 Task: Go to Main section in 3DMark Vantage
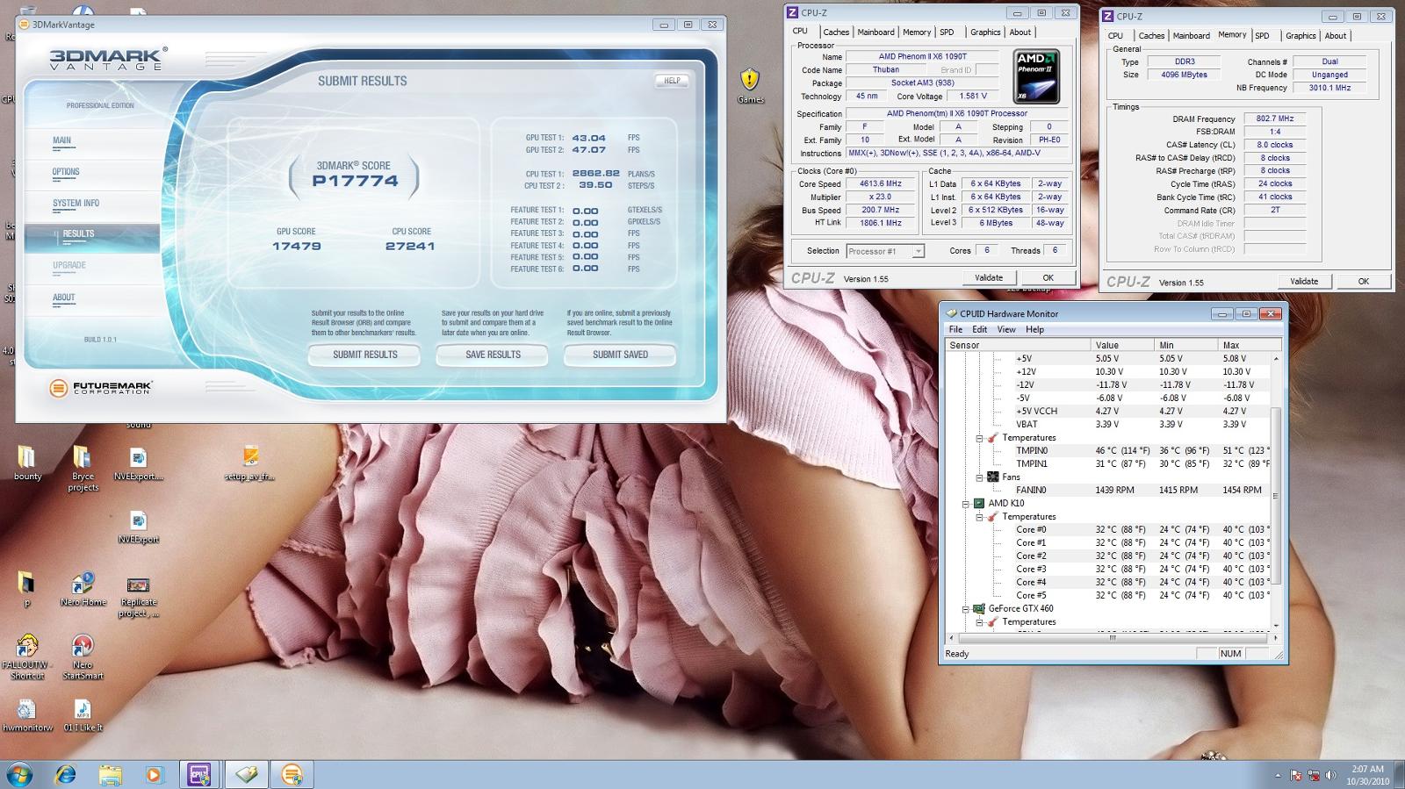(x=61, y=140)
